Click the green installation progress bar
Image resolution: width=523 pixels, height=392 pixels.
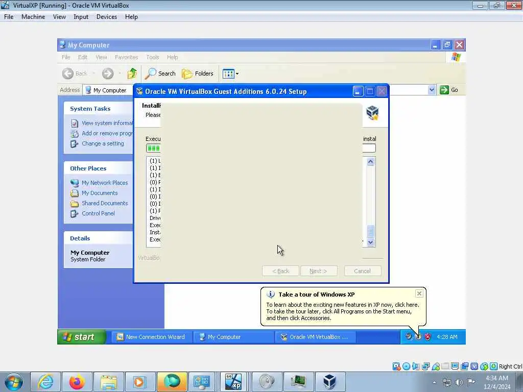click(x=153, y=148)
